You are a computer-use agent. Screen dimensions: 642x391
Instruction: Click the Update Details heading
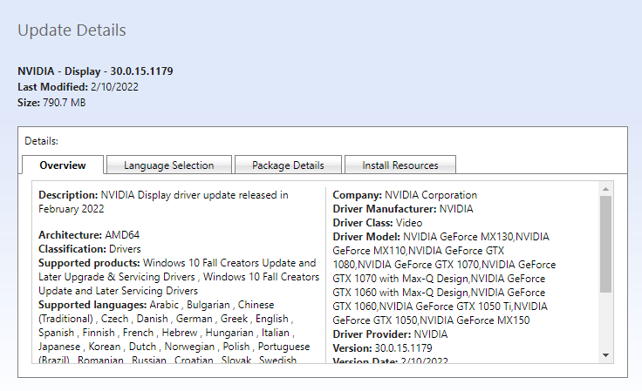(72, 30)
